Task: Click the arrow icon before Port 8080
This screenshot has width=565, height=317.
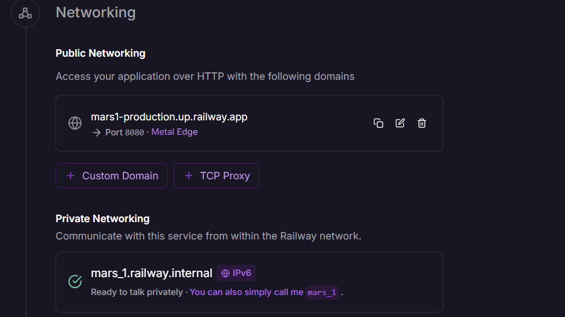Action: pyautogui.click(x=97, y=132)
